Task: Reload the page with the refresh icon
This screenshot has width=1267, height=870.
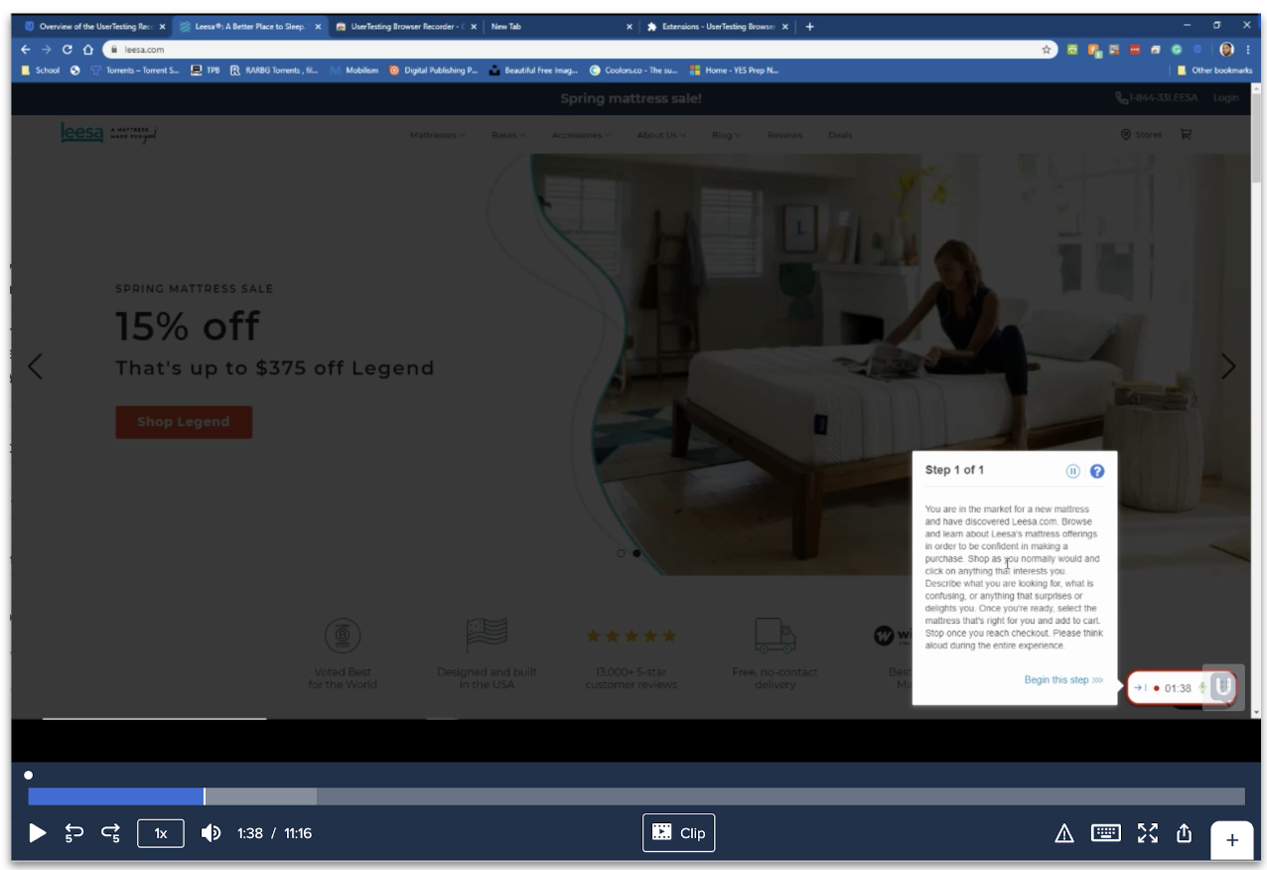Action: pyautogui.click(x=68, y=49)
